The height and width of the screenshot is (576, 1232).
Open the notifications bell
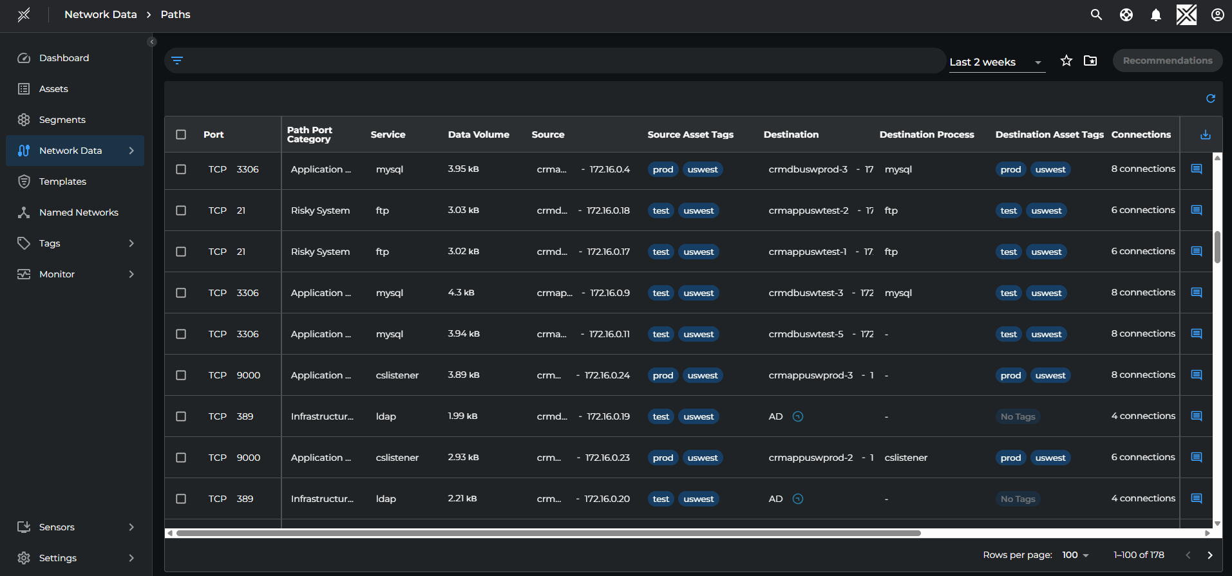tap(1155, 15)
